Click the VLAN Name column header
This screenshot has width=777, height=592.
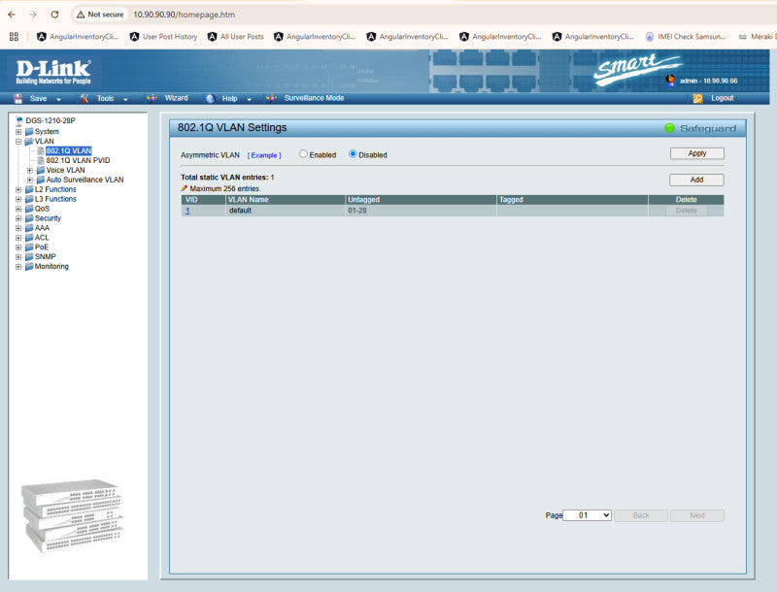pos(286,200)
